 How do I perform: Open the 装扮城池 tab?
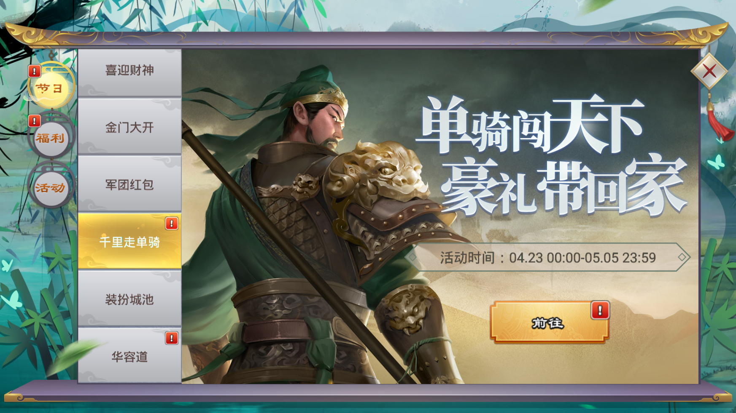[x=129, y=298]
